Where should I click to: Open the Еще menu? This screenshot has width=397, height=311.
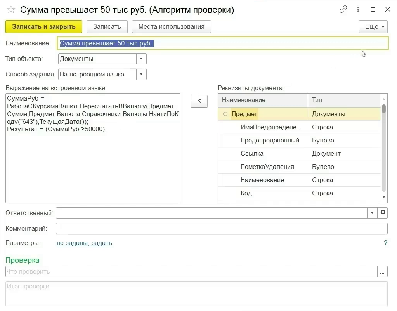tap(373, 27)
